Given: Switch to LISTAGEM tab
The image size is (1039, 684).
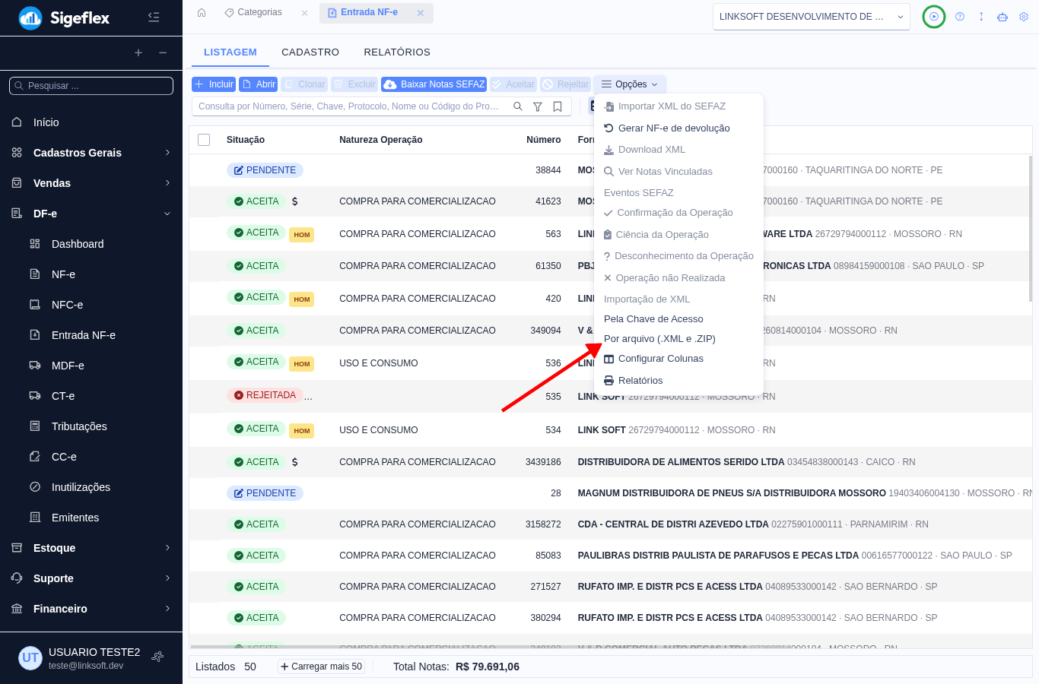Looking at the screenshot, I should coord(230,52).
